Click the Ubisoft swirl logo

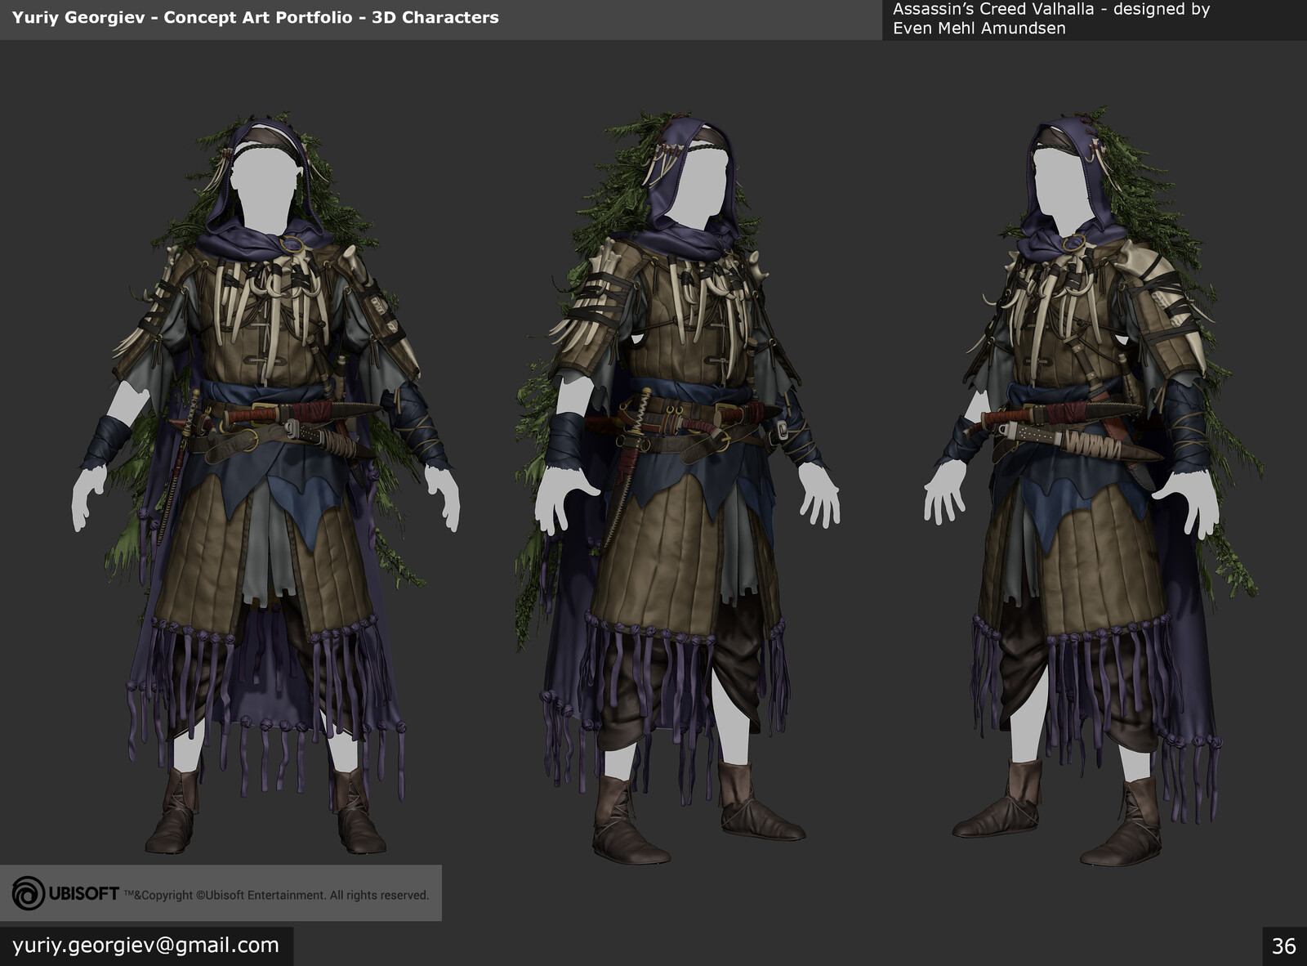pyautogui.click(x=29, y=893)
